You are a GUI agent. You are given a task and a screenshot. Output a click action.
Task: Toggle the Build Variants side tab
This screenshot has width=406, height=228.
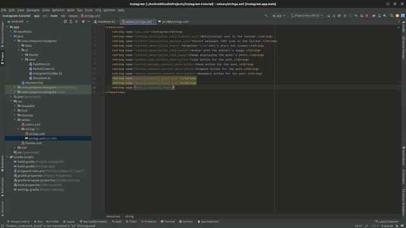[3, 187]
